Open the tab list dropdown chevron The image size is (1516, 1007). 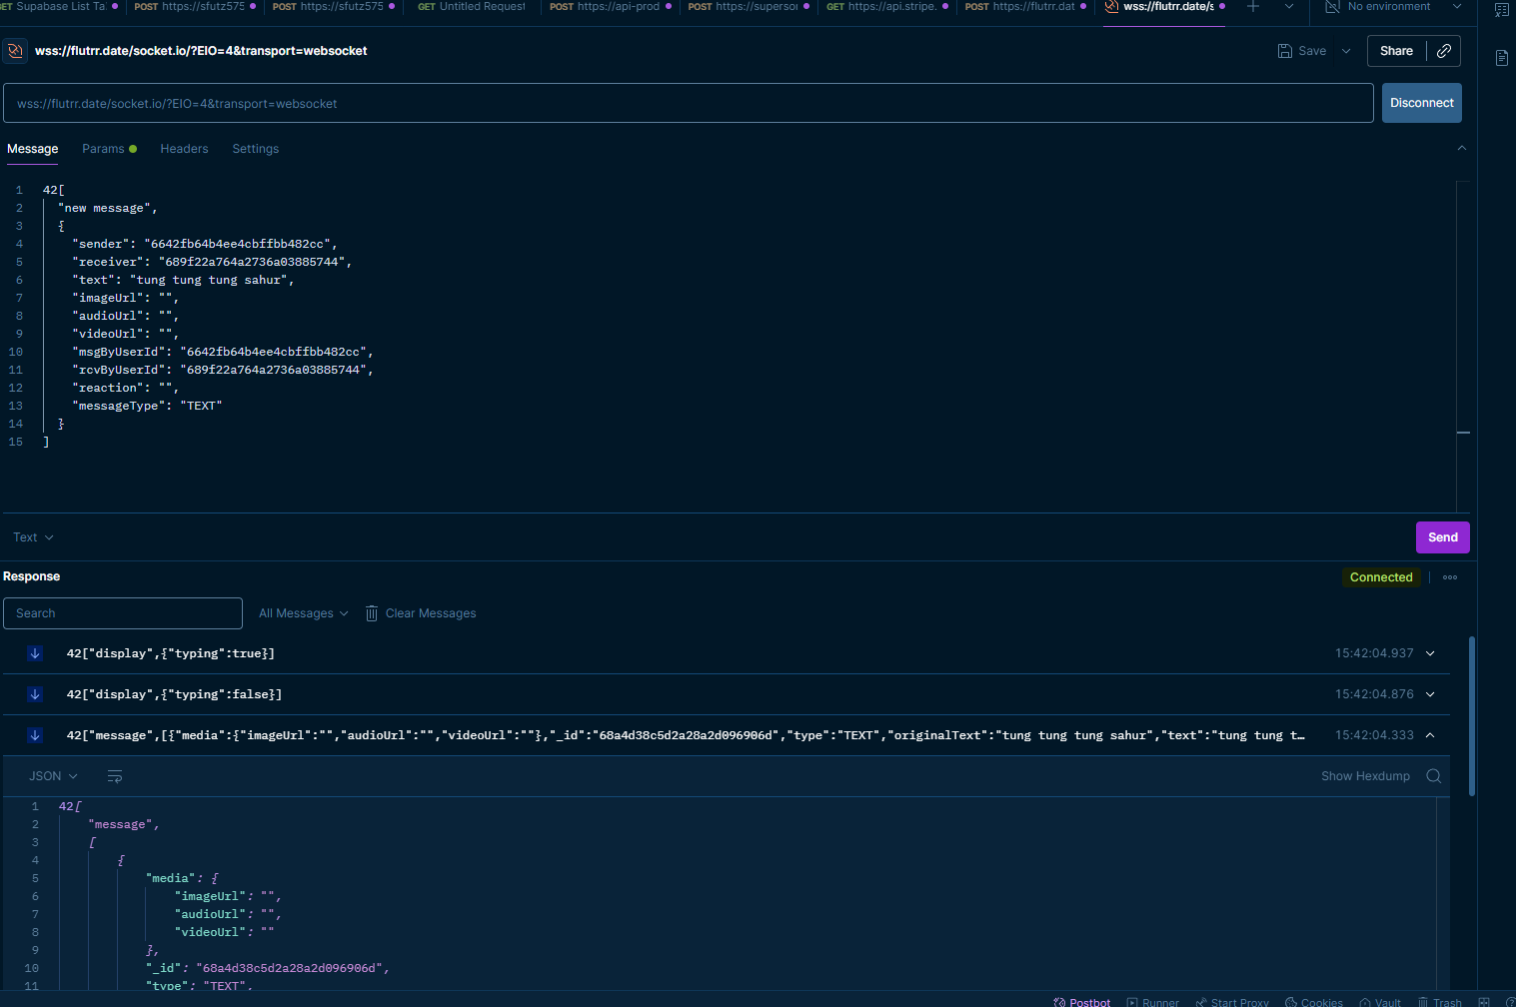coord(1289,6)
